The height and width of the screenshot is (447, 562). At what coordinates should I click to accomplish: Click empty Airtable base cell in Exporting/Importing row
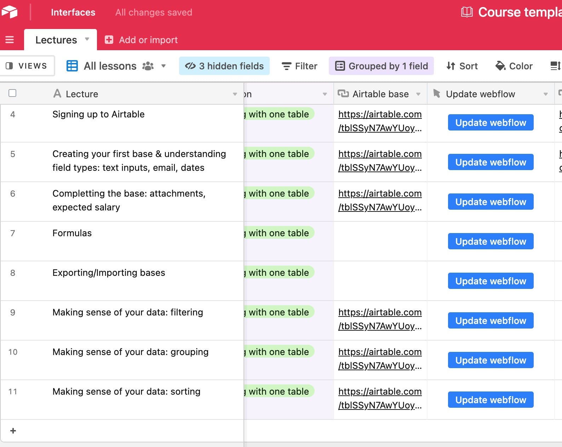click(380, 281)
